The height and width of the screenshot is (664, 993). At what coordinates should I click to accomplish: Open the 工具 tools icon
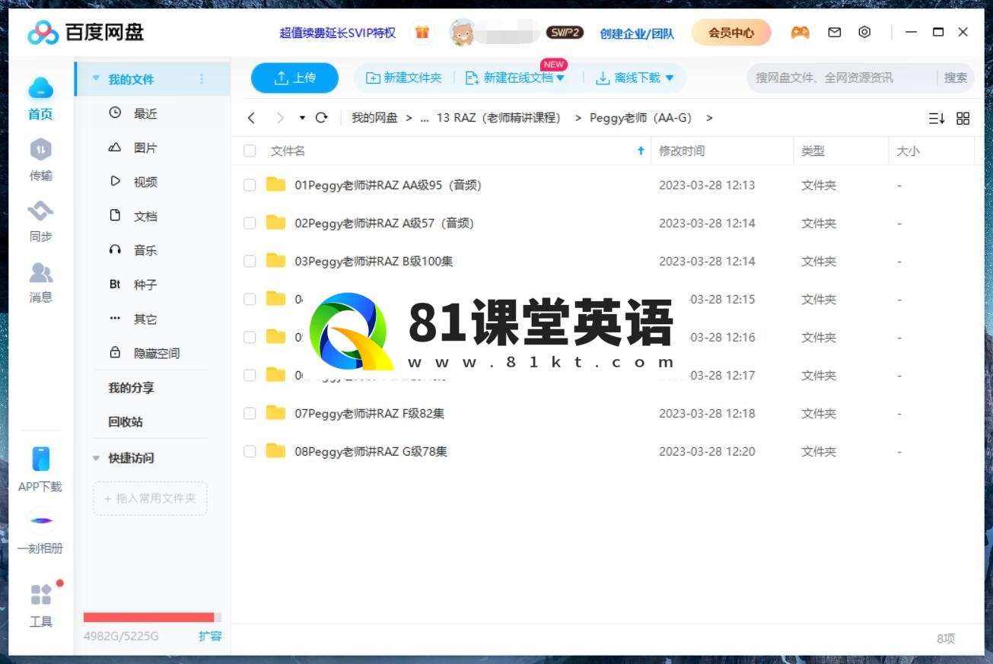coord(41,594)
